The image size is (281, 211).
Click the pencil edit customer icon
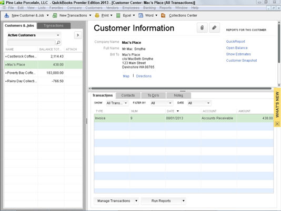point(214,28)
